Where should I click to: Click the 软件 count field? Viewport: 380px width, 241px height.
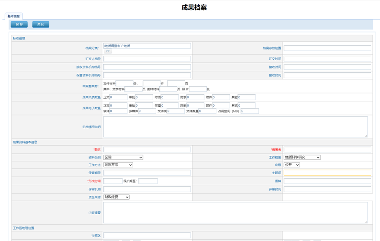click(118, 111)
